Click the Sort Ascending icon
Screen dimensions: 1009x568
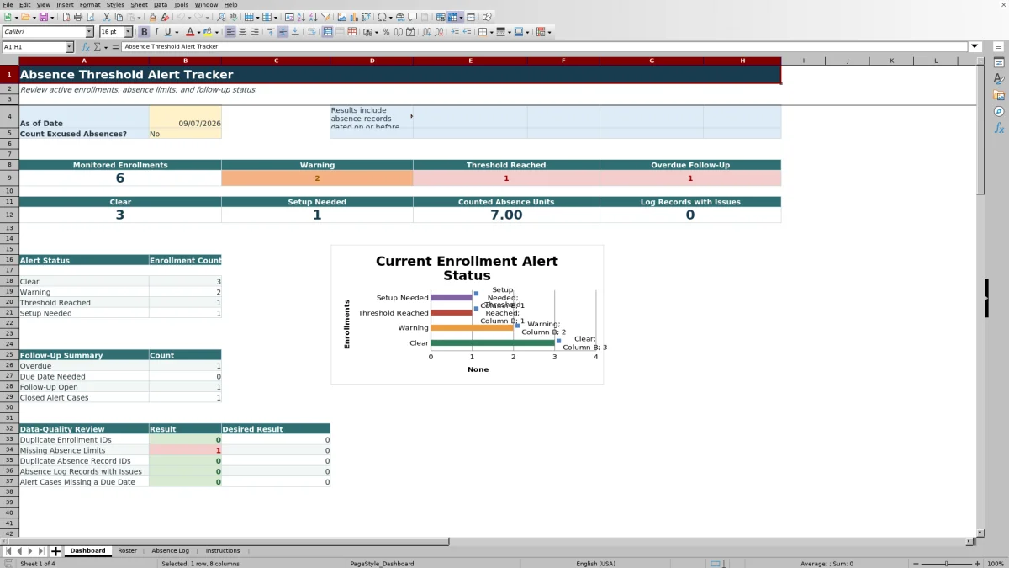pos(301,17)
